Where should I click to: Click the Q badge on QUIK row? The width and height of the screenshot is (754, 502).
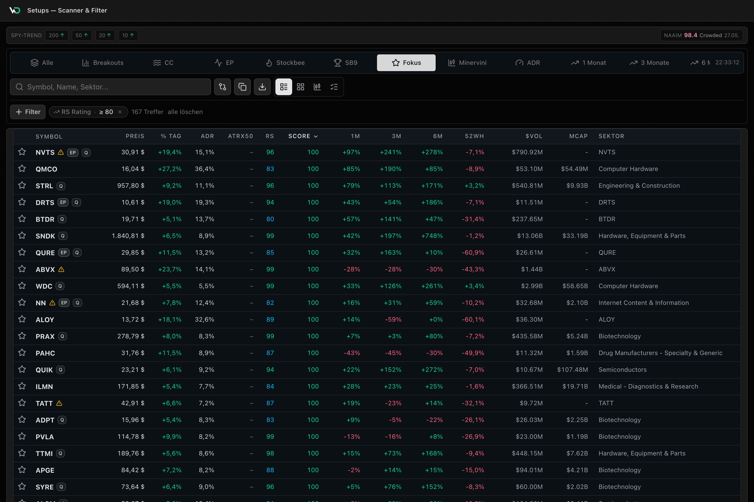60,370
